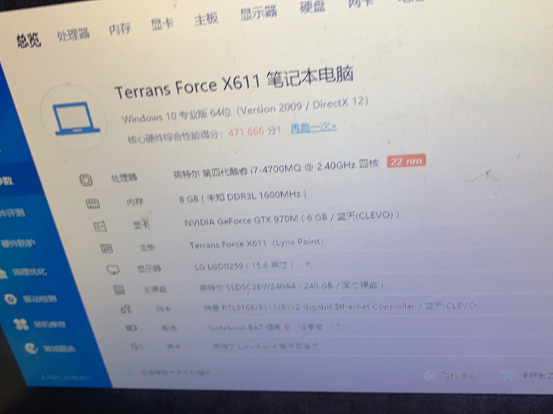The height and width of the screenshot is (414, 553).
Task: Click the Terrans Force X611 笔记本电脑 title
Action: (234, 83)
